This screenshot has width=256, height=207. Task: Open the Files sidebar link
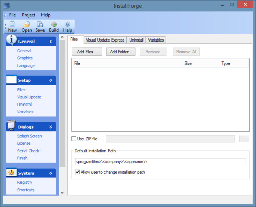pyautogui.click(x=21, y=90)
